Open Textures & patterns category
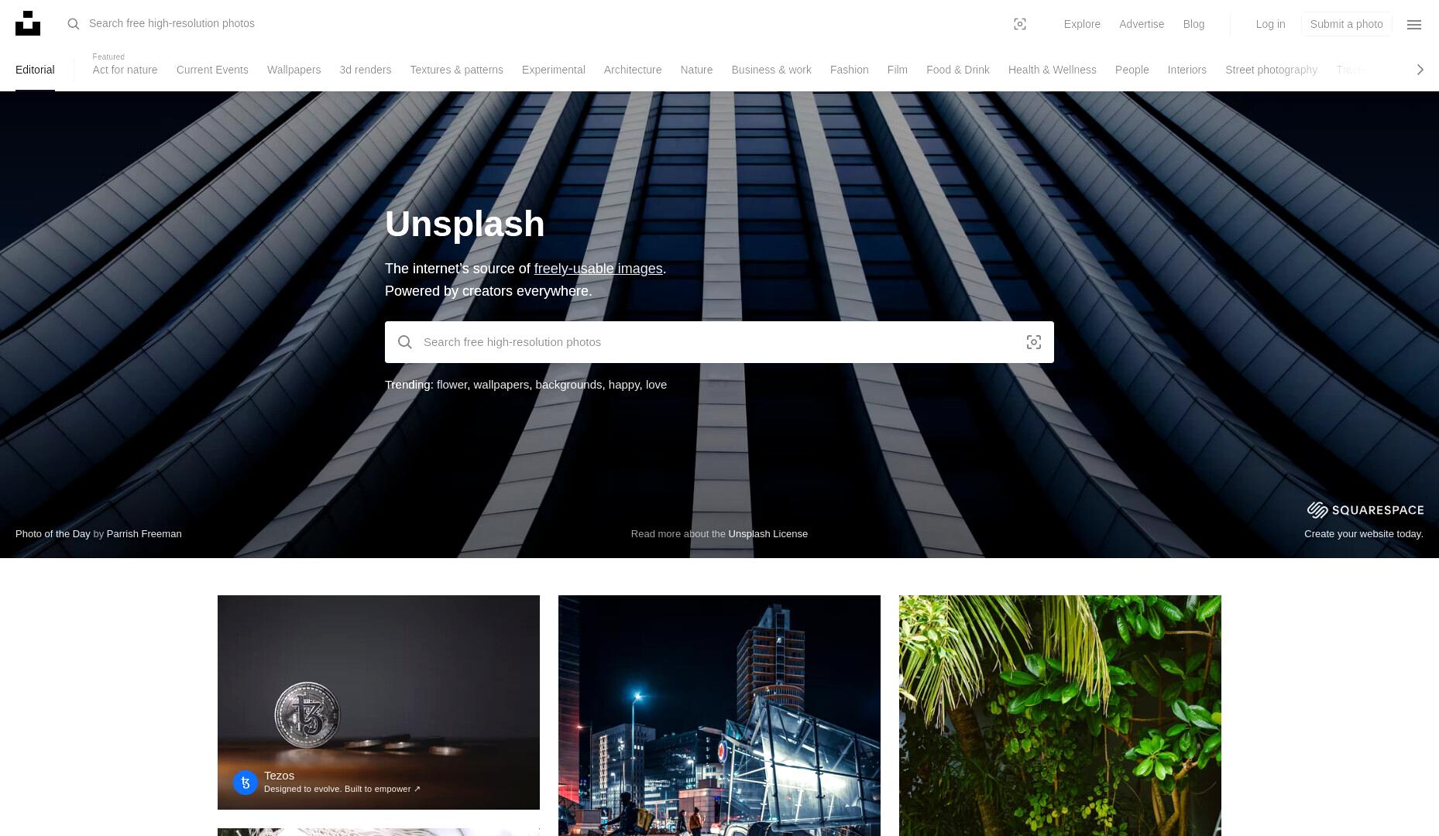 tap(456, 70)
